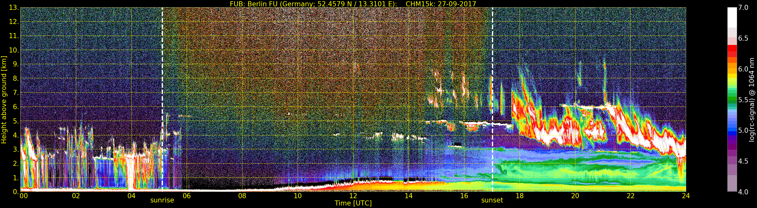Click the purple band near 4.5 on colorbar
757x208 pixels.
[x=732, y=159]
